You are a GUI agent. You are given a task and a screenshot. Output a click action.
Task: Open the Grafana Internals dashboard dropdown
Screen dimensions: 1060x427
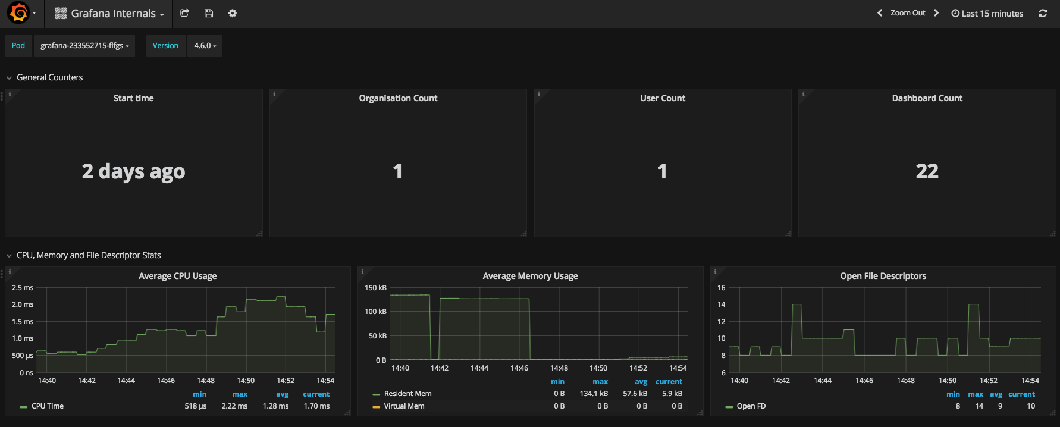coord(109,13)
